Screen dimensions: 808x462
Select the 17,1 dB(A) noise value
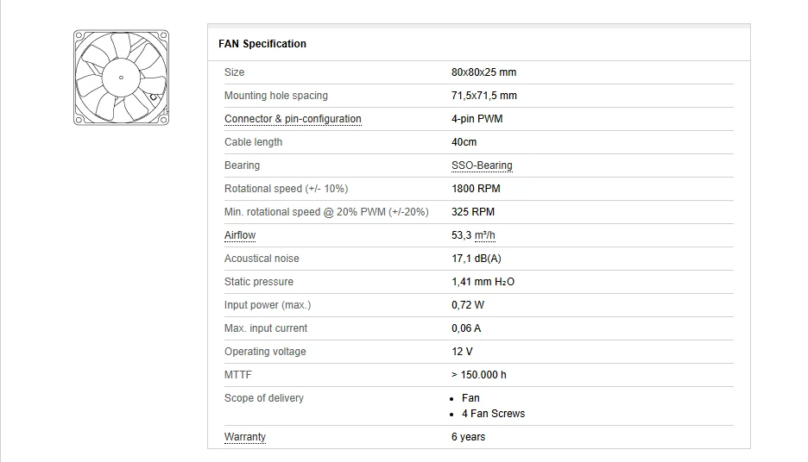click(476, 259)
